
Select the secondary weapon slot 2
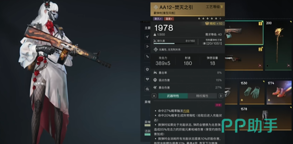point(244,59)
